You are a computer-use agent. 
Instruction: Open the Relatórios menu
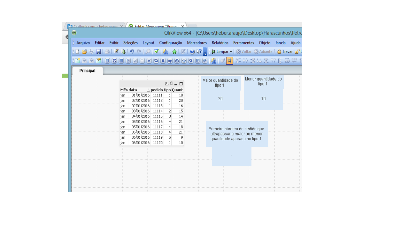[x=220, y=43]
